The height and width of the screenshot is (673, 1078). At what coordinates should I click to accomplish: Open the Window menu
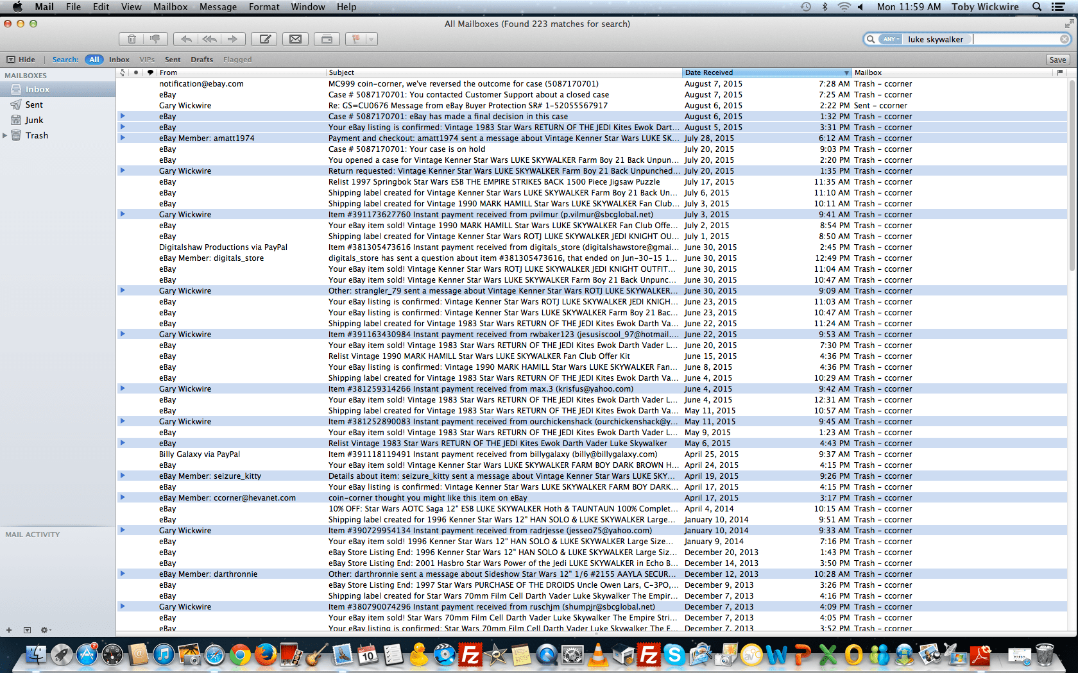click(x=308, y=7)
